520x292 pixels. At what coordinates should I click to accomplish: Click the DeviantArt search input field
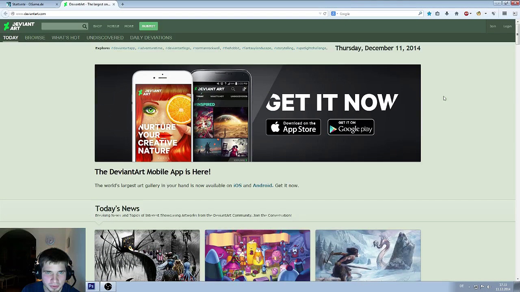(x=61, y=26)
